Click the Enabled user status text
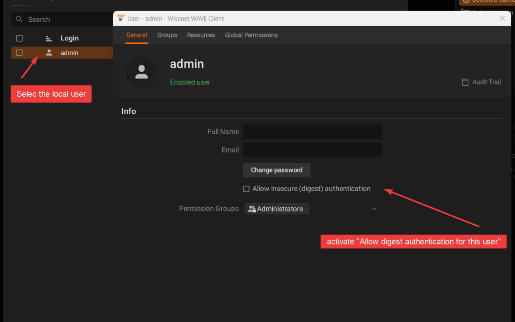Image resolution: width=515 pixels, height=322 pixels. click(x=190, y=82)
